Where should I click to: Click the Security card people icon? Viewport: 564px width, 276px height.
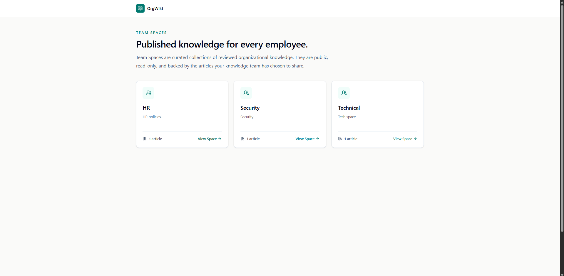point(246,93)
